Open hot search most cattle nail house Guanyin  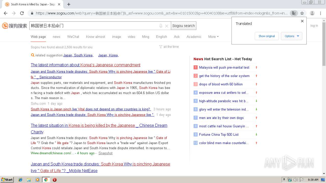pos(224,126)
